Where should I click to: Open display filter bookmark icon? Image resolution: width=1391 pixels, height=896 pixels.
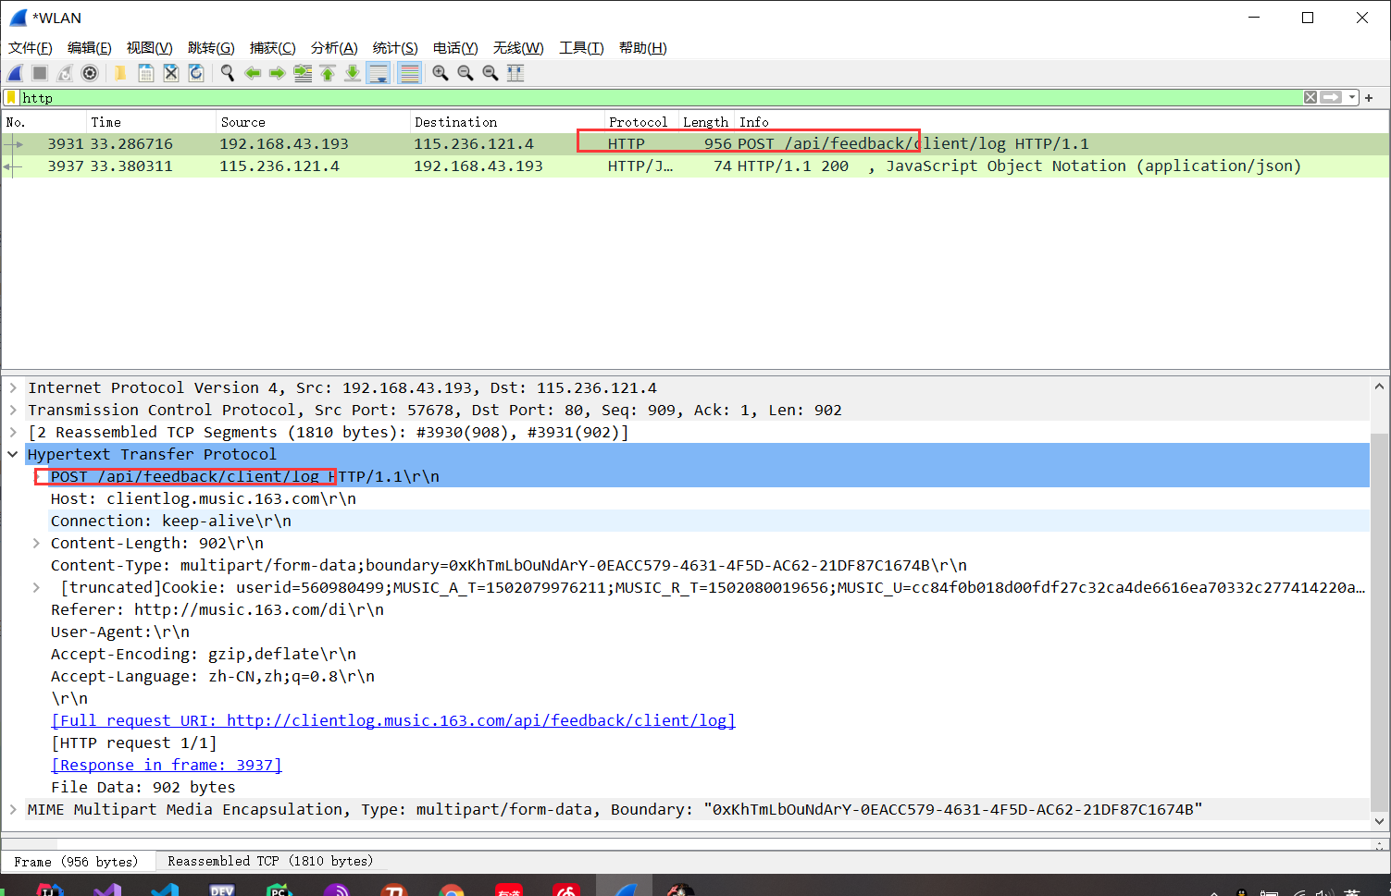11,98
